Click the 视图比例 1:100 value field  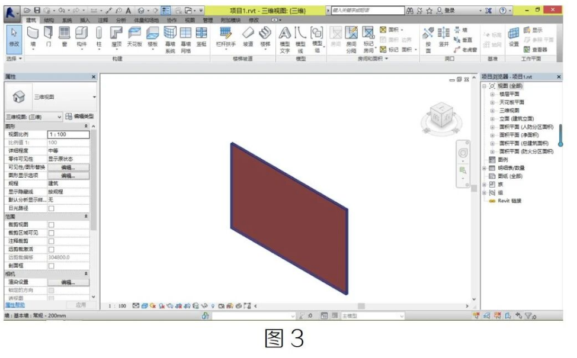coord(69,134)
